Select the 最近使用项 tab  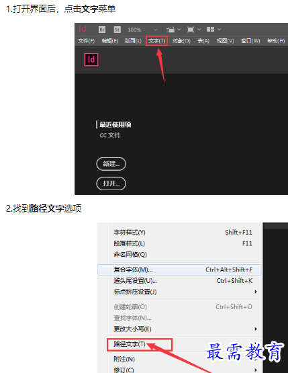pos(115,124)
